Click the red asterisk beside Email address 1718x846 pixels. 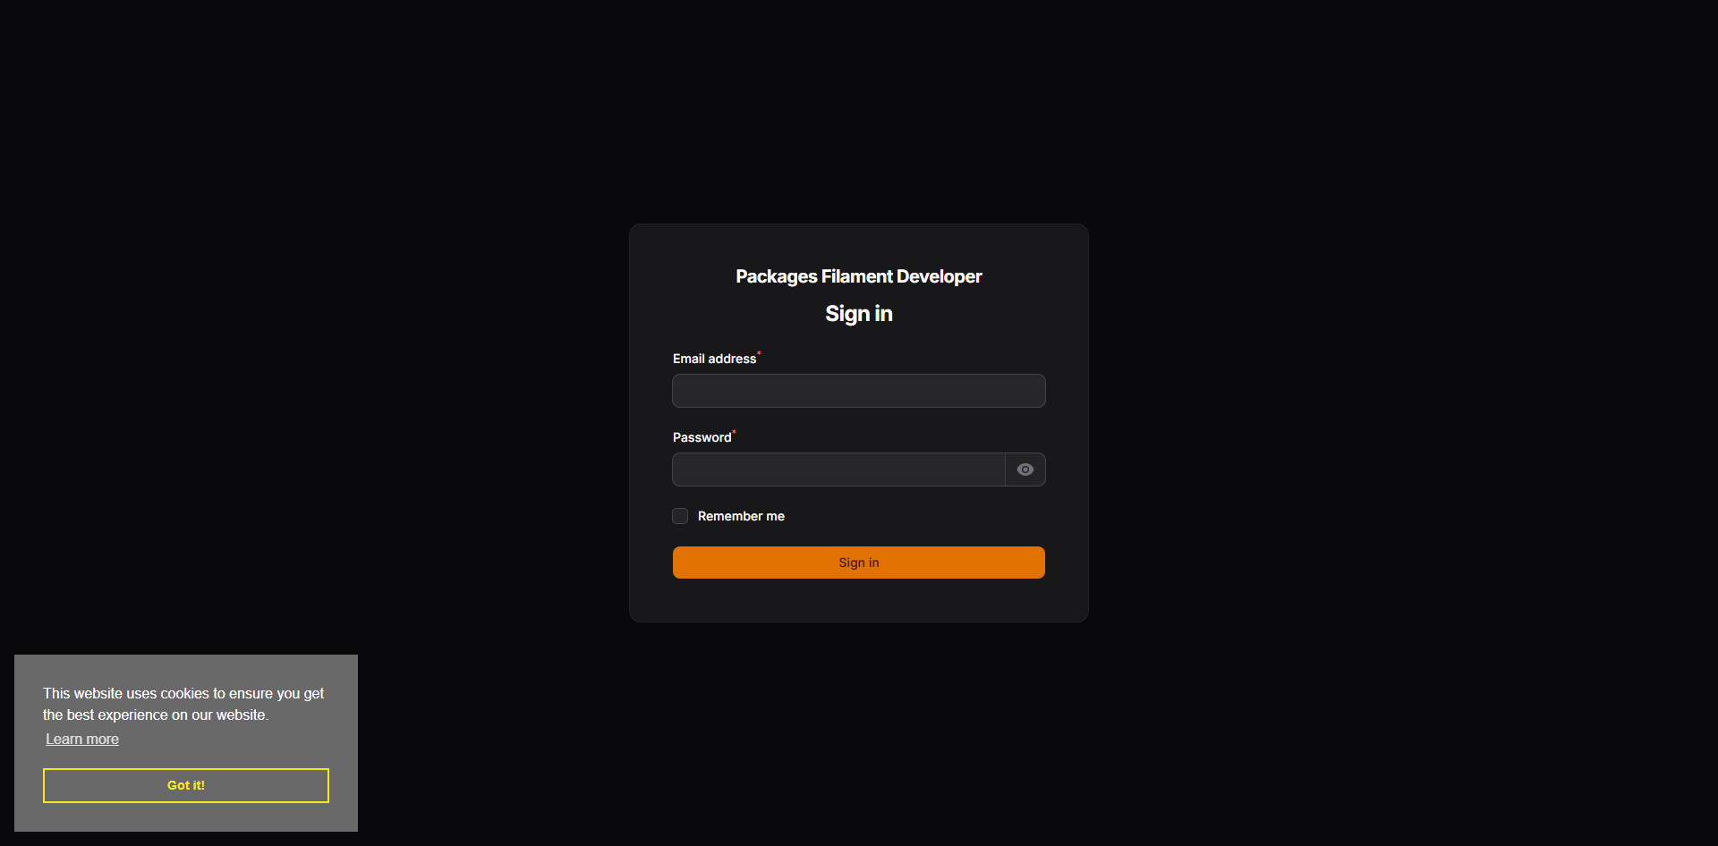(x=759, y=353)
